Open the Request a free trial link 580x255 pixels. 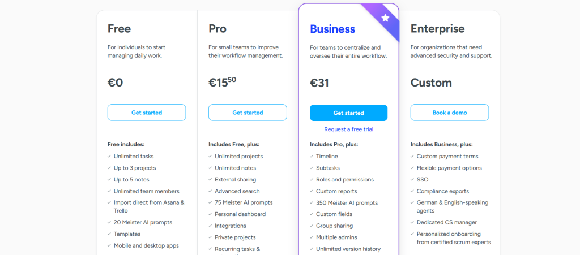coord(348,129)
